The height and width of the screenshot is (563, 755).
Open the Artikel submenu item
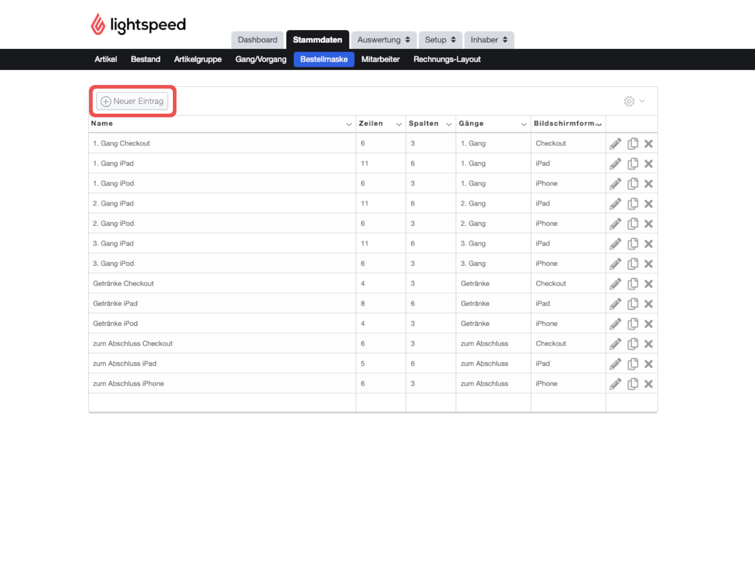point(106,59)
